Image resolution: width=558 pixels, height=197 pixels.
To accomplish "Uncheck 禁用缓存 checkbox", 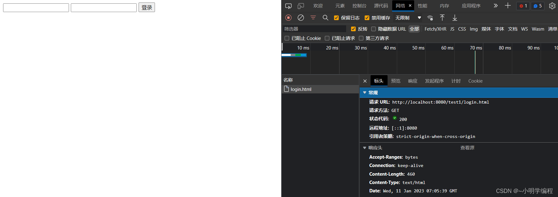I will click(367, 18).
